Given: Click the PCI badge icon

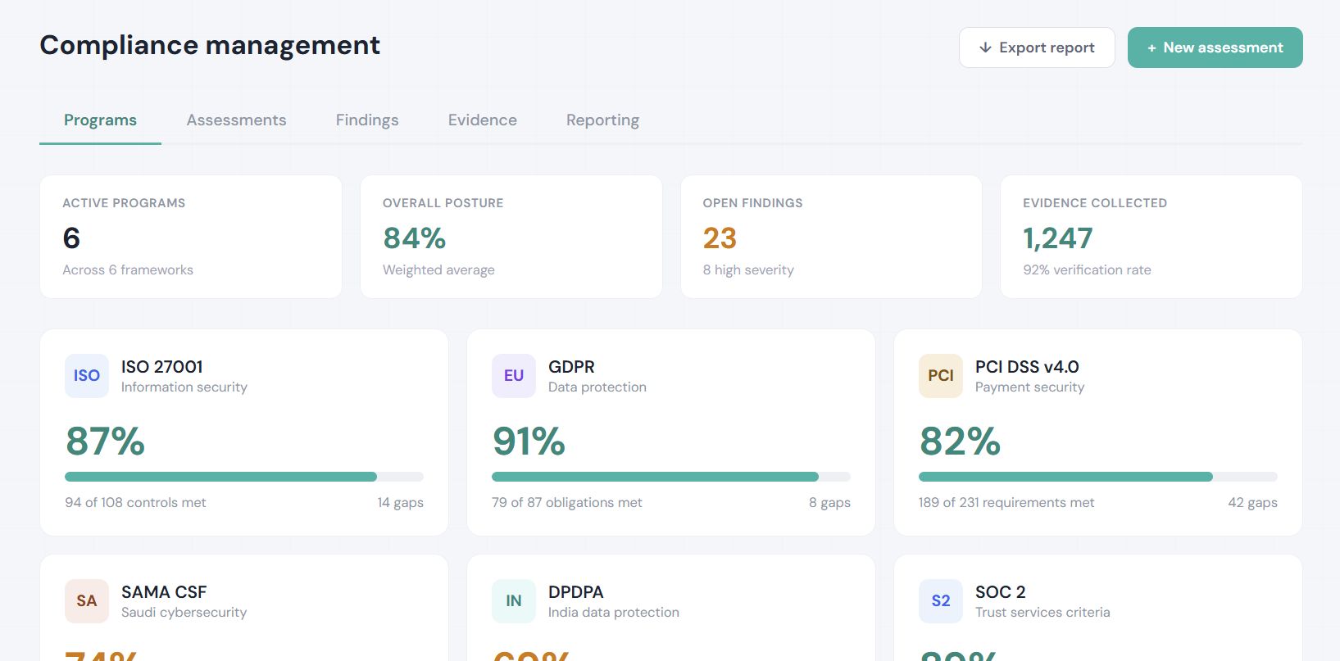Looking at the screenshot, I should [941, 376].
